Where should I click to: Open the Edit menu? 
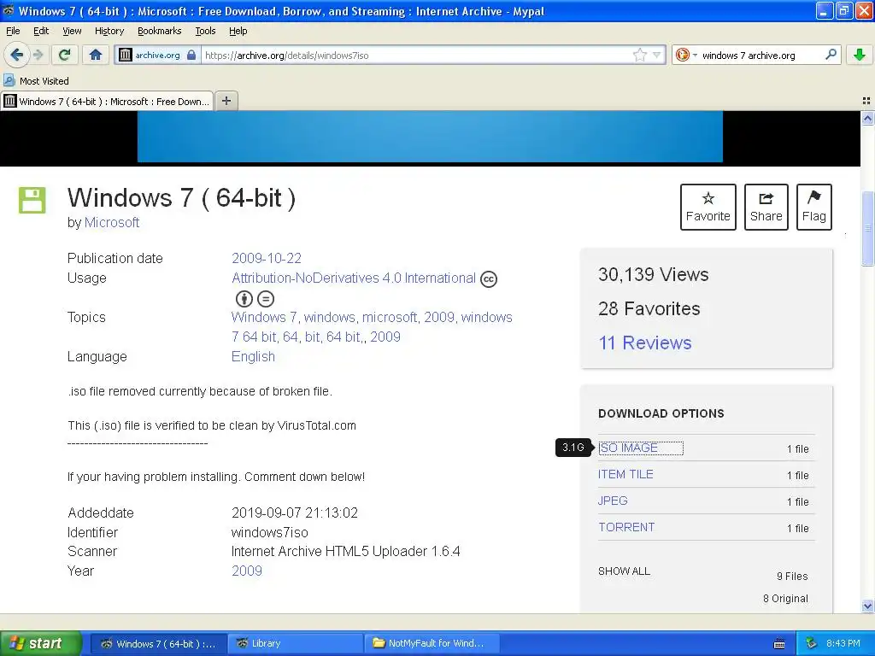tap(41, 31)
